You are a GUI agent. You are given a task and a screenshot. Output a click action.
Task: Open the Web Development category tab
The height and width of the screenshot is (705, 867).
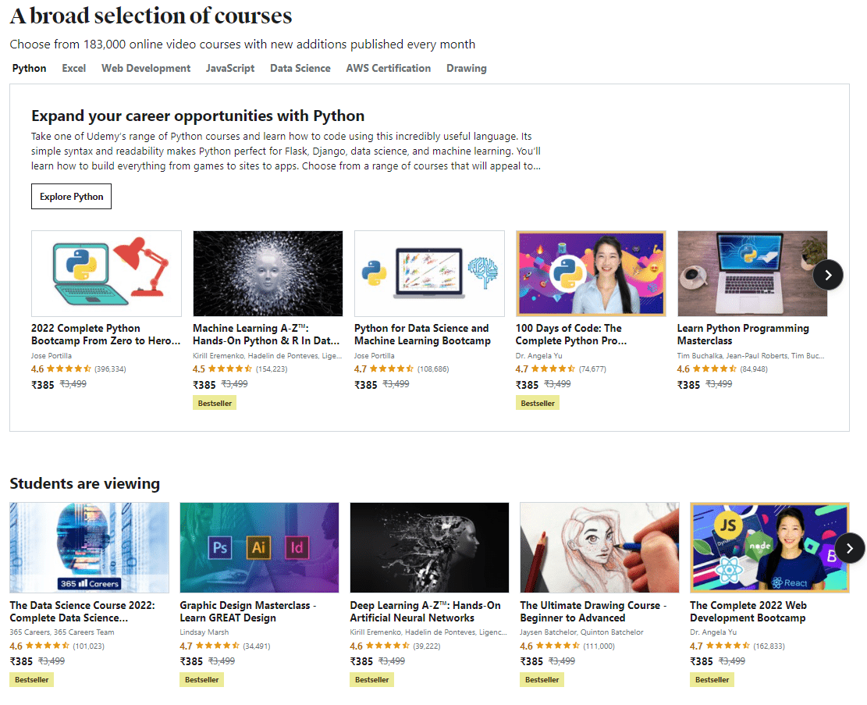[145, 68]
